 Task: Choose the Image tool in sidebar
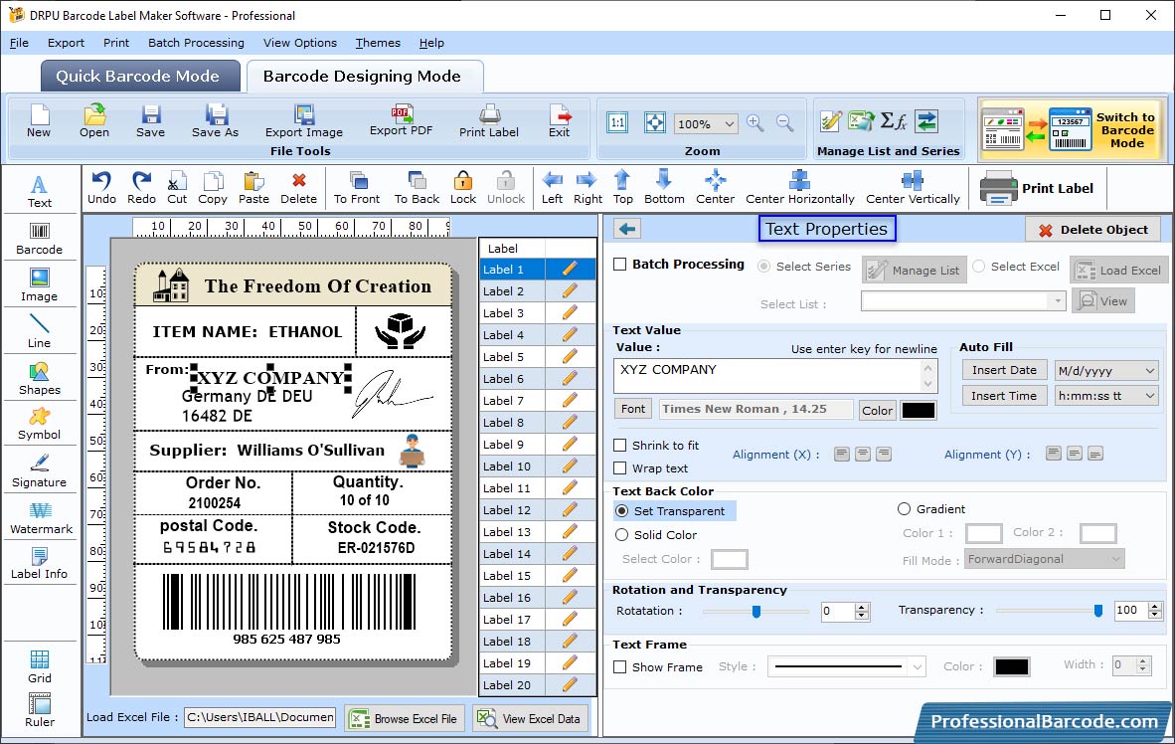click(39, 285)
